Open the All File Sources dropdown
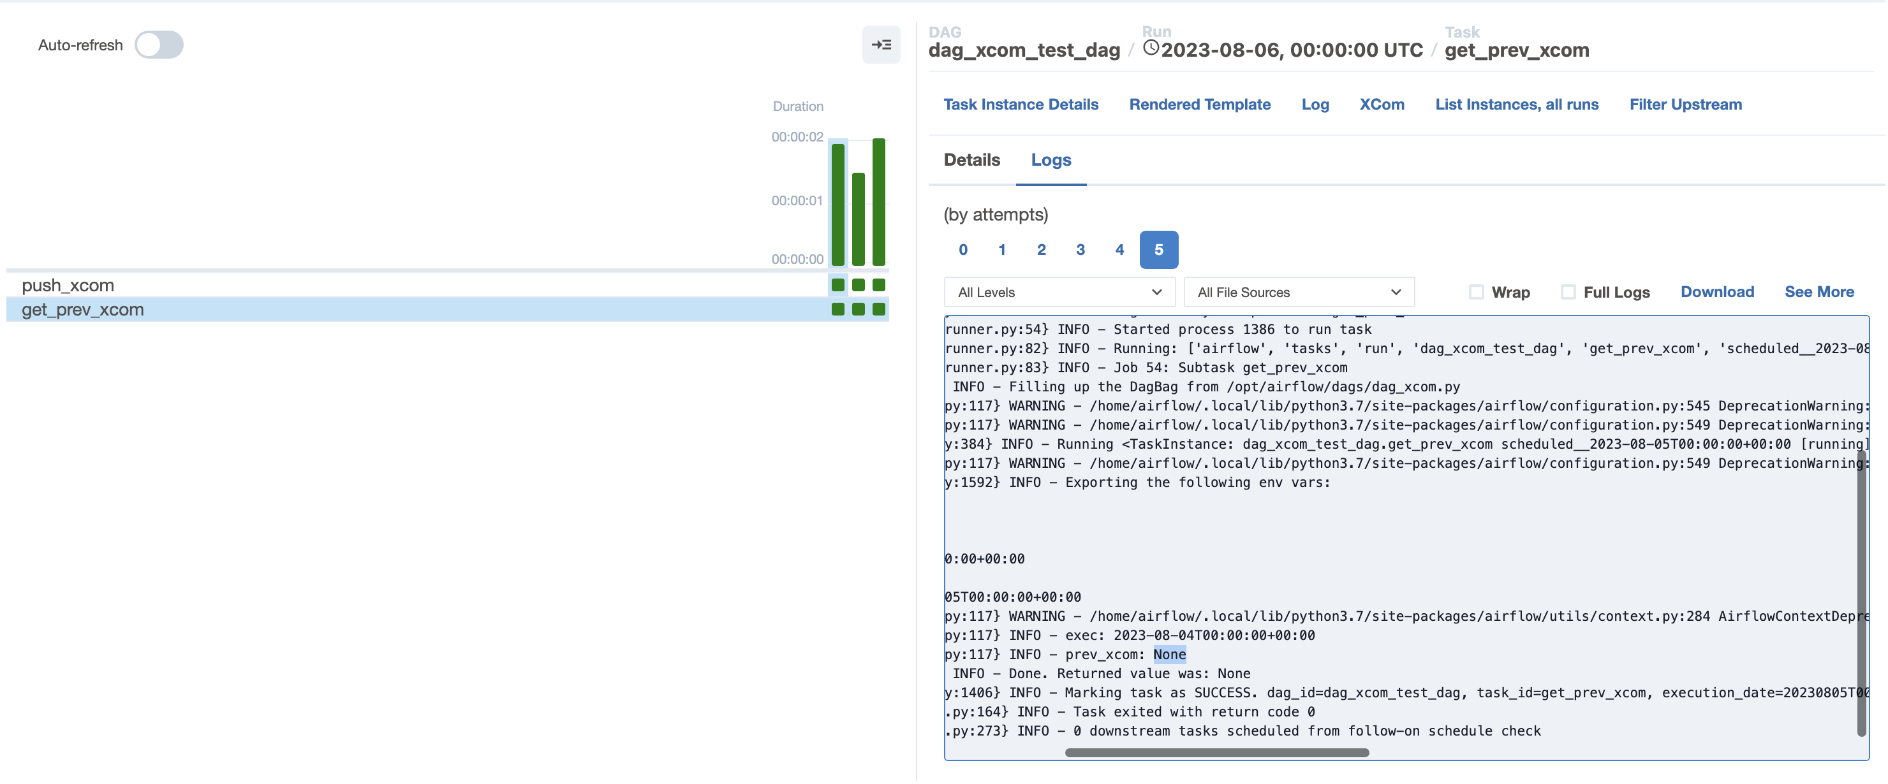This screenshot has height=784, width=1888. coord(1298,293)
